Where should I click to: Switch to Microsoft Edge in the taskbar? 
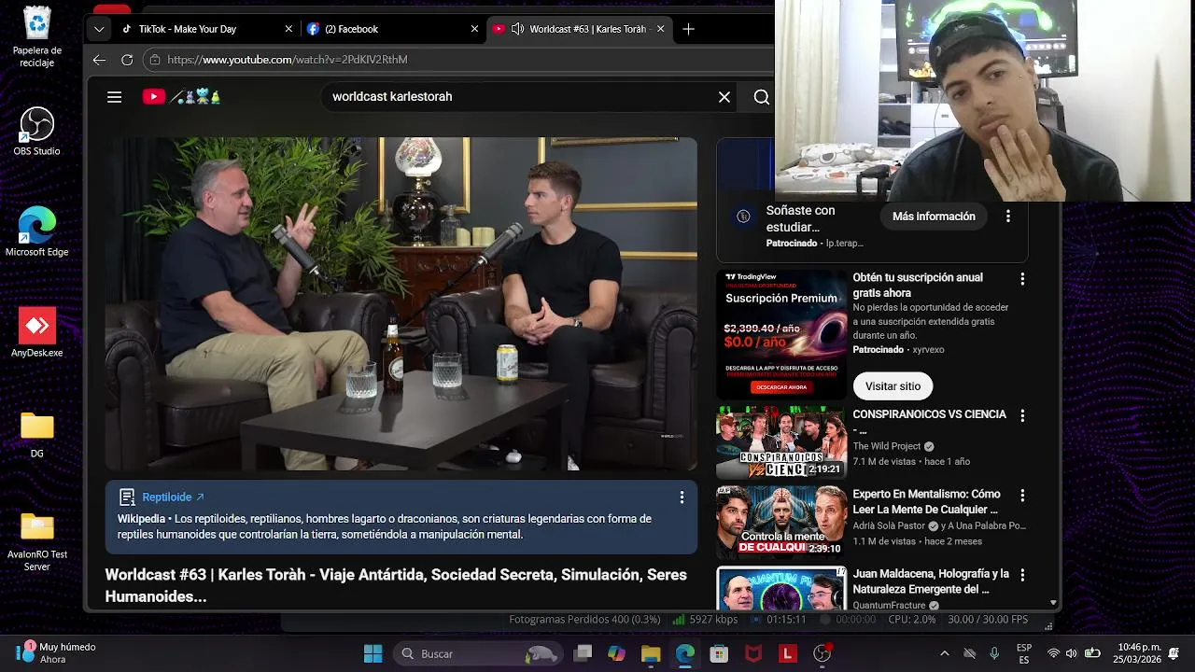click(685, 653)
